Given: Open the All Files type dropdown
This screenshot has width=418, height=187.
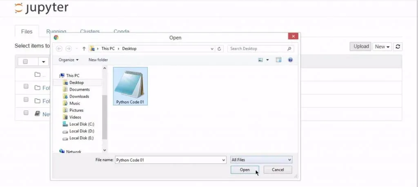Looking at the screenshot, I should (x=261, y=160).
